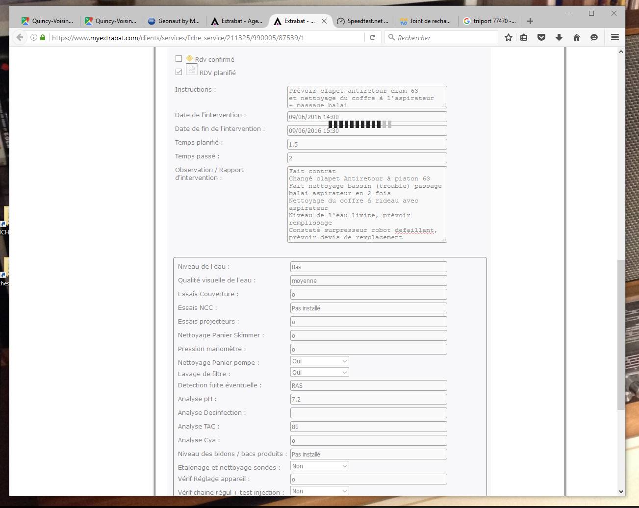Viewport: 639px width, 508px height.
Task: Reload the current page
Action: (x=373, y=37)
